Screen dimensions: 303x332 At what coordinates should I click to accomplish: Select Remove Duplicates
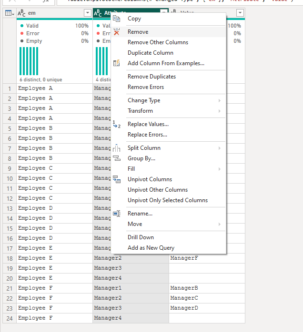[169, 77]
